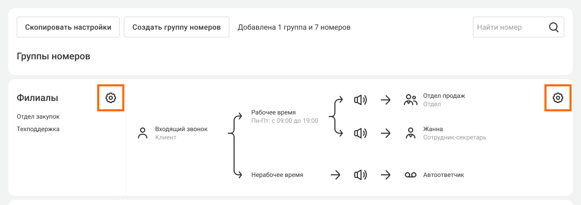This screenshot has height=205, width=581.
Task: Select the Жанна secretary person icon
Action: point(410,133)
